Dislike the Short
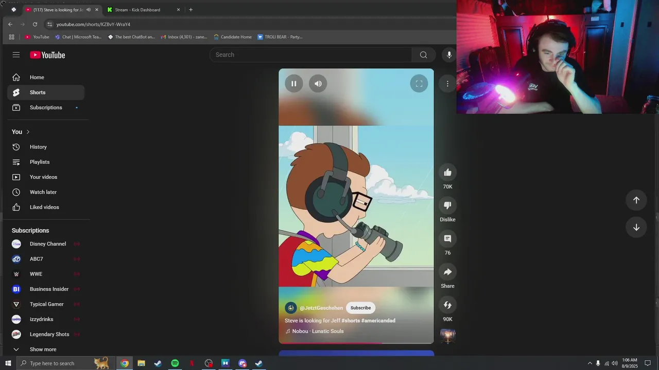The height and width of the screenshot is (370, 659). [447, 206]
